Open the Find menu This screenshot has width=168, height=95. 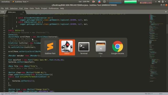(x=21, y=8)
